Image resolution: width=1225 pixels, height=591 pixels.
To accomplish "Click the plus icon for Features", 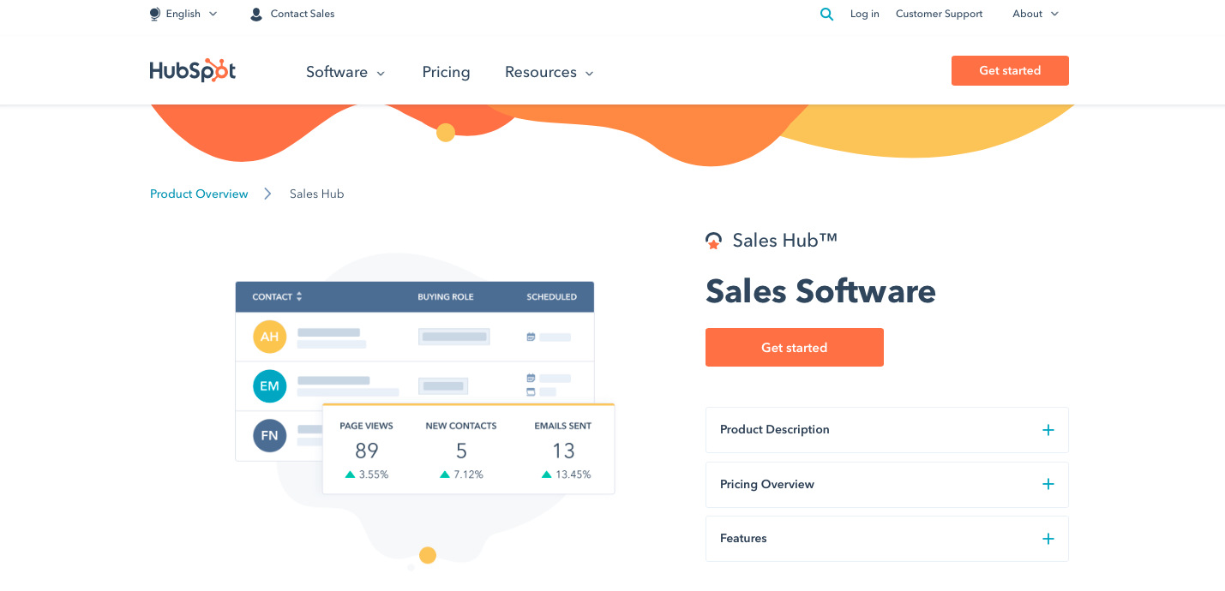I will (x=1048, y=539).
